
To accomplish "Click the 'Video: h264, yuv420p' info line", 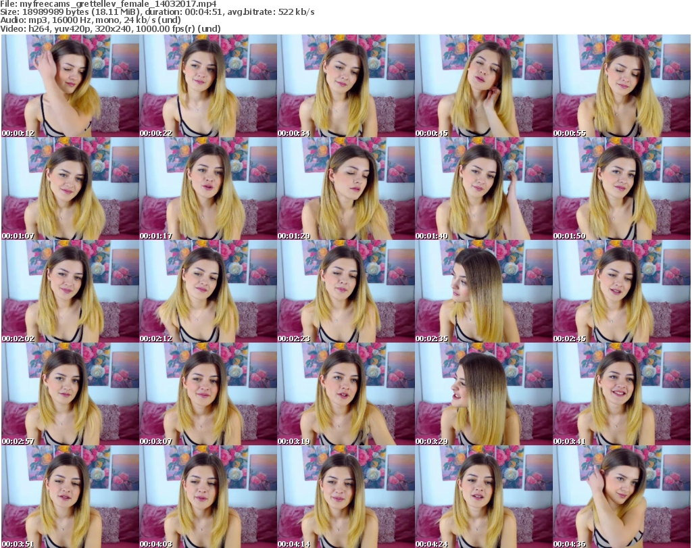I will (110, 28).
